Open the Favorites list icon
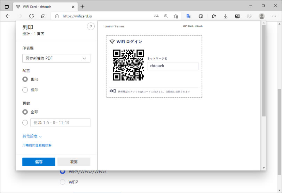The image size is (282, 193). [214, 16]
